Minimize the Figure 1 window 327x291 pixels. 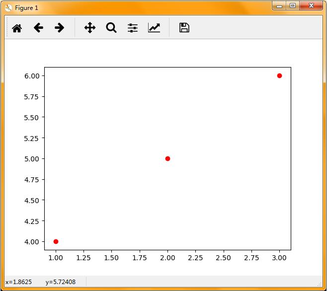coord(279,6)
